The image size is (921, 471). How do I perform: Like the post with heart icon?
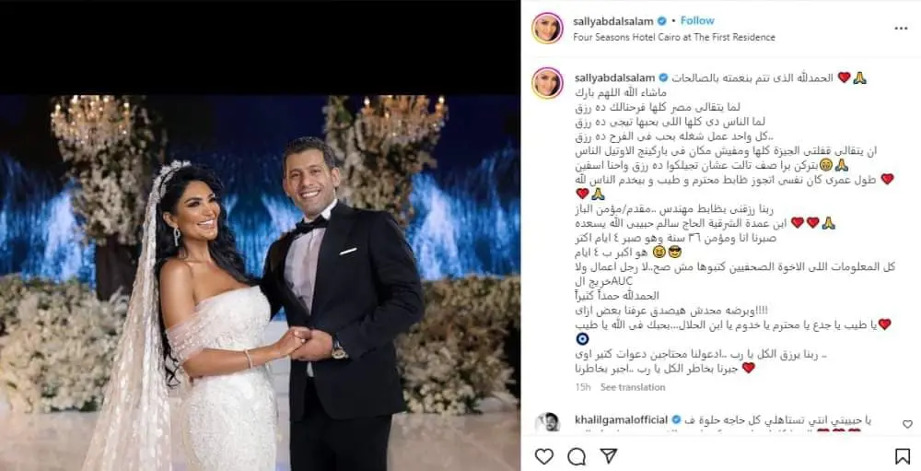pyautogui.click(x=544, y=456)
